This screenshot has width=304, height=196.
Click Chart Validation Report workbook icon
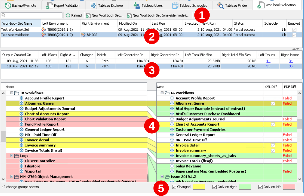22,119
